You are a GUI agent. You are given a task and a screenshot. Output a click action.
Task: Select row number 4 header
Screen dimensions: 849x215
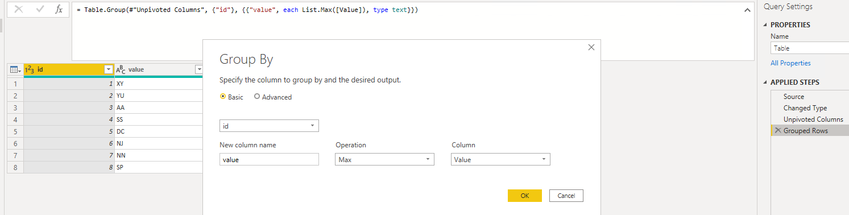point(15,119)
